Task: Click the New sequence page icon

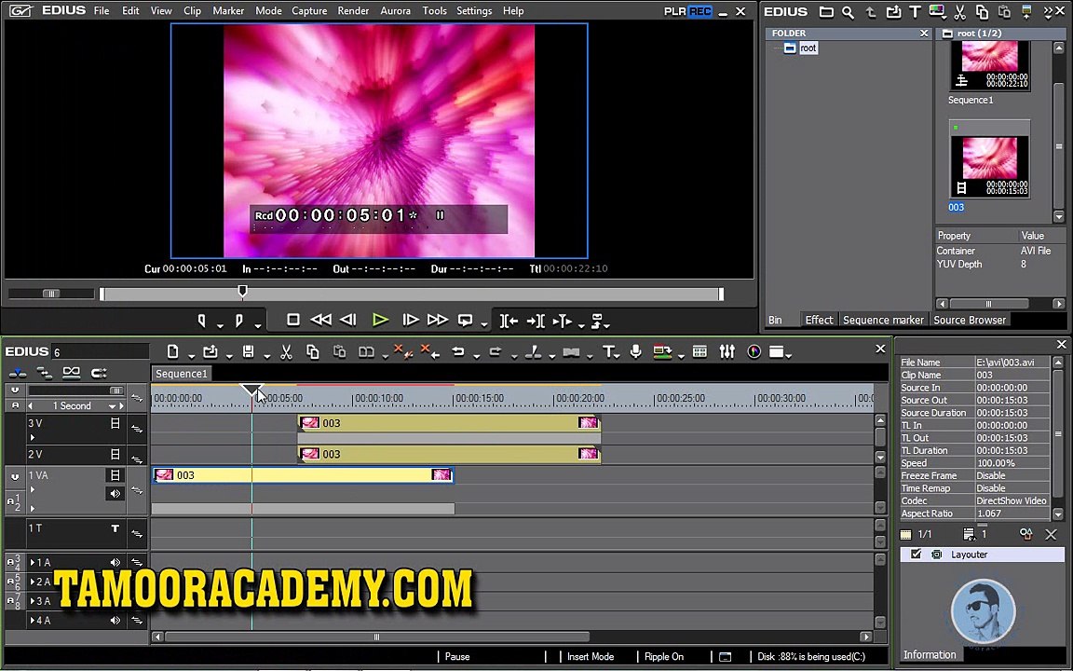Action: click(x=173, y=352)
